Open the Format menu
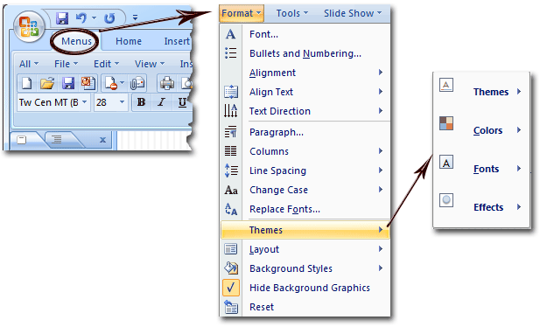The image size is (540, 327). [x=241, y=13]
